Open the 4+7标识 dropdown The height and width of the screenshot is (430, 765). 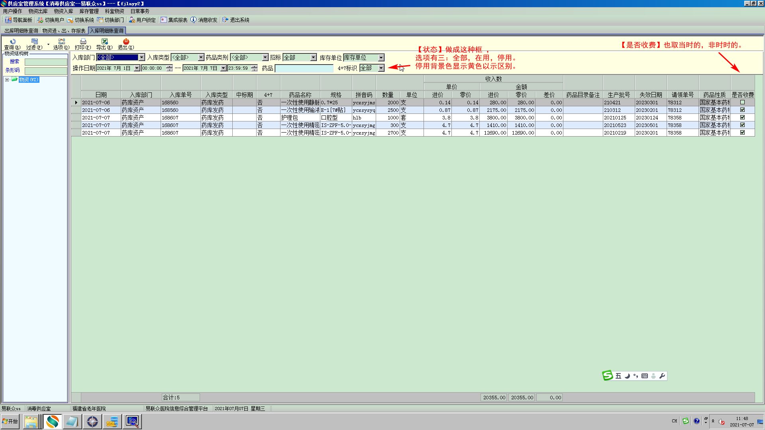(381, 68)
